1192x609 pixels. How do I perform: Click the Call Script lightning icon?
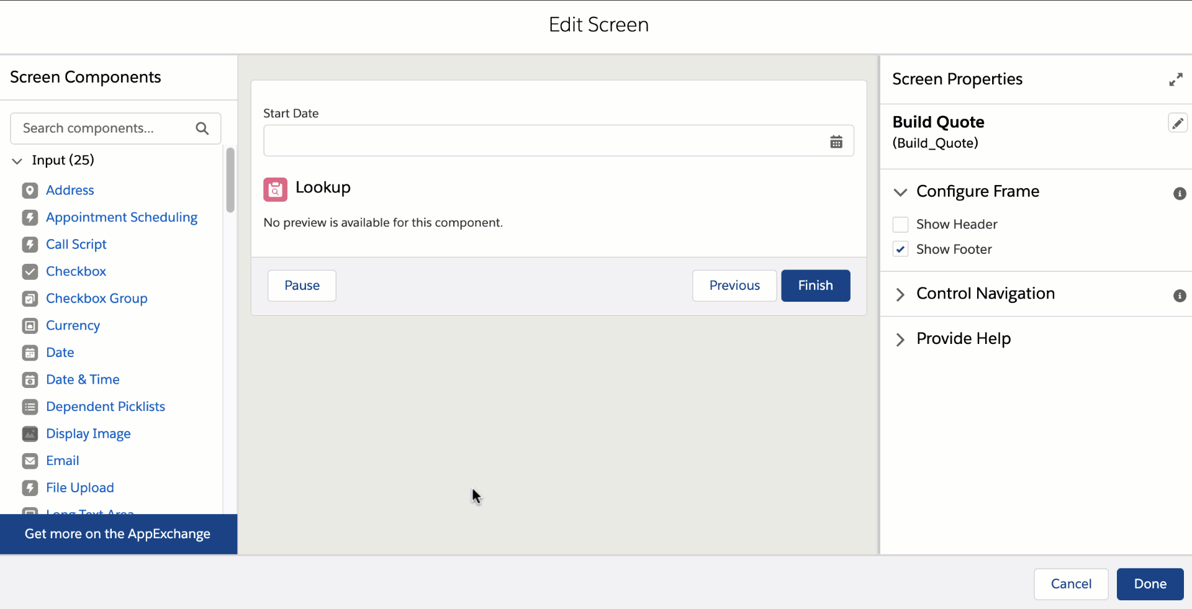coord(30,245)
